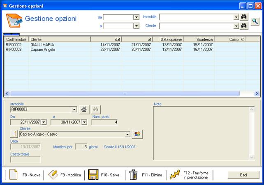Open the 'da' date filter dropdown
This screenshot has width=264, height=185.
point(136,17)
